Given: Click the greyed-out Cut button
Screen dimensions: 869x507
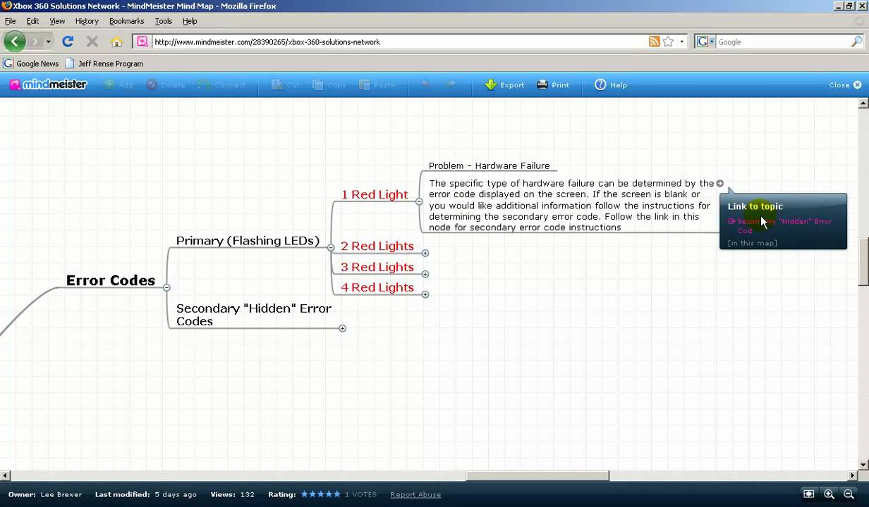Looking at the screenshot, I should 285,84.
